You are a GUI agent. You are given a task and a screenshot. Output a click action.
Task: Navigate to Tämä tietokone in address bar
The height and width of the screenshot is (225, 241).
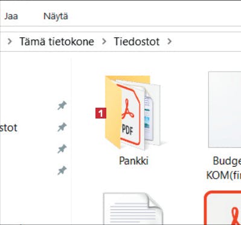57,42
